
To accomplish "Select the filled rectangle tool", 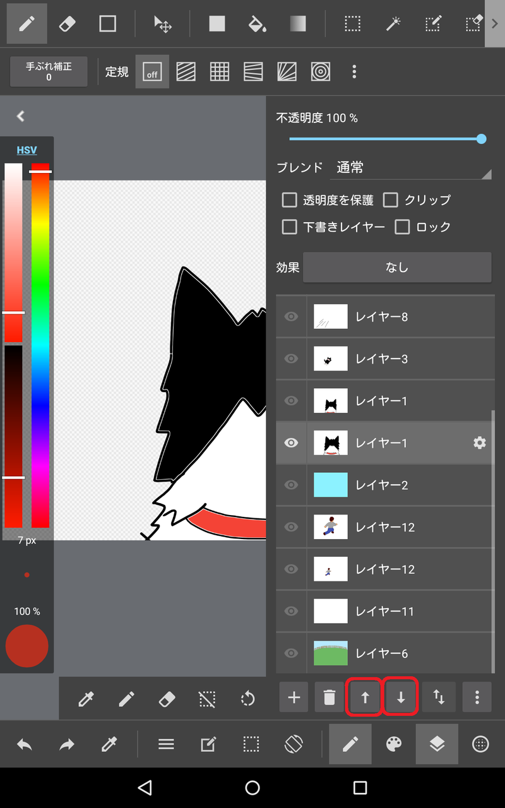I will coord(217,24).
